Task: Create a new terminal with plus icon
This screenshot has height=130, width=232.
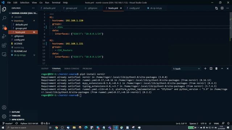Action: click(205, 69)
